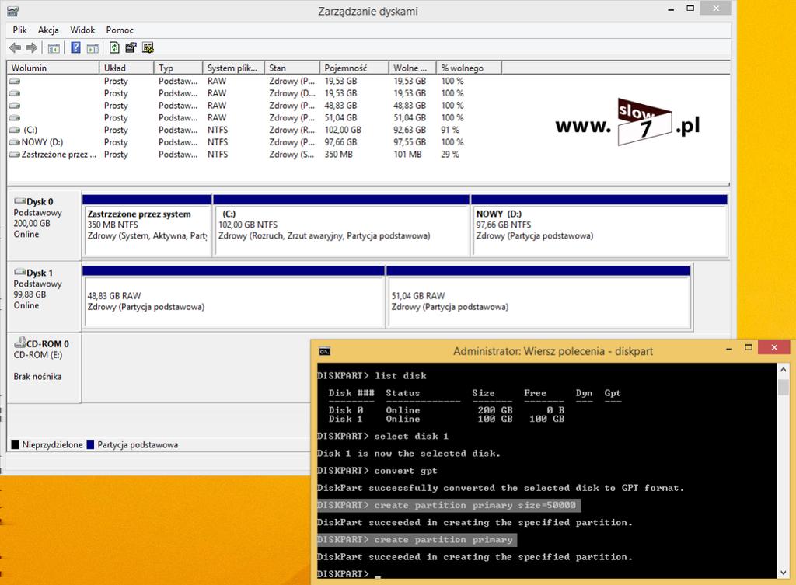796x585 pixels.
Task: Click the Forward arrow in the toolbar
Action: coord(31,47)
